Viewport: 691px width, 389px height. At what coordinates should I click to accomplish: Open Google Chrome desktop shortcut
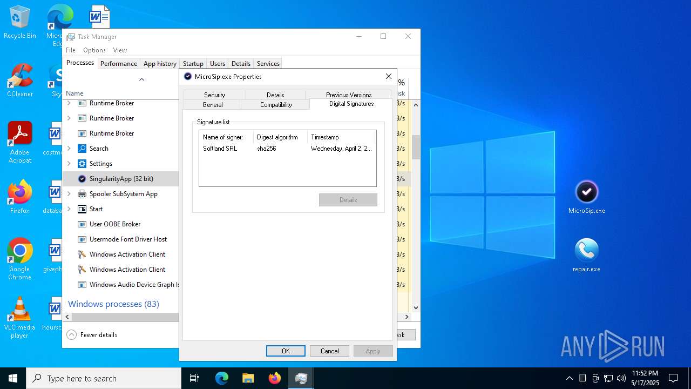(x=19, y=258)
